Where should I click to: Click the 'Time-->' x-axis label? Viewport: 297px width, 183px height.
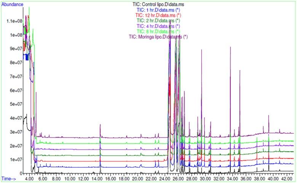(9, 178)
